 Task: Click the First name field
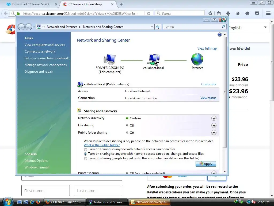[45, 190]
